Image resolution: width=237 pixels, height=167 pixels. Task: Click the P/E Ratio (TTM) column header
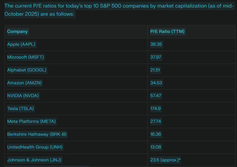[x=167, y=31]
